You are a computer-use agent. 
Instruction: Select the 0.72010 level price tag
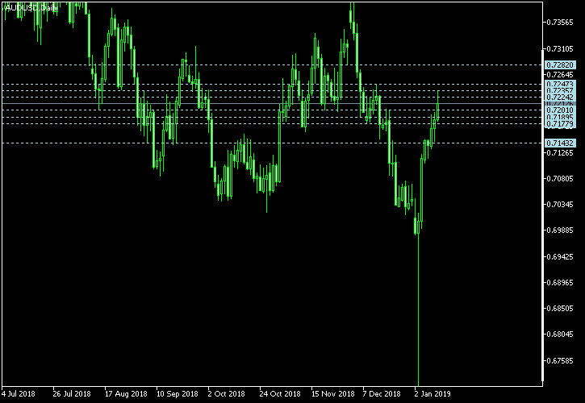(560, 110)
